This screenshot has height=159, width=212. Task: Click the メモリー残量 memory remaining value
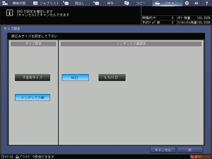click(x=204, y=18)
